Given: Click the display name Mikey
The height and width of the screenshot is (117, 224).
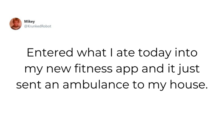Looking at the screenshot, I should pos(30,21).
